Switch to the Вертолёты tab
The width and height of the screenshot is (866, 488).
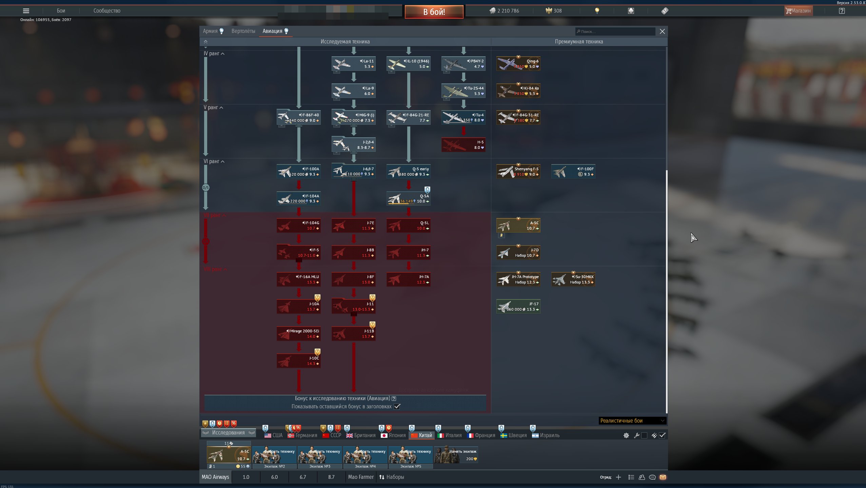[243, 31]
